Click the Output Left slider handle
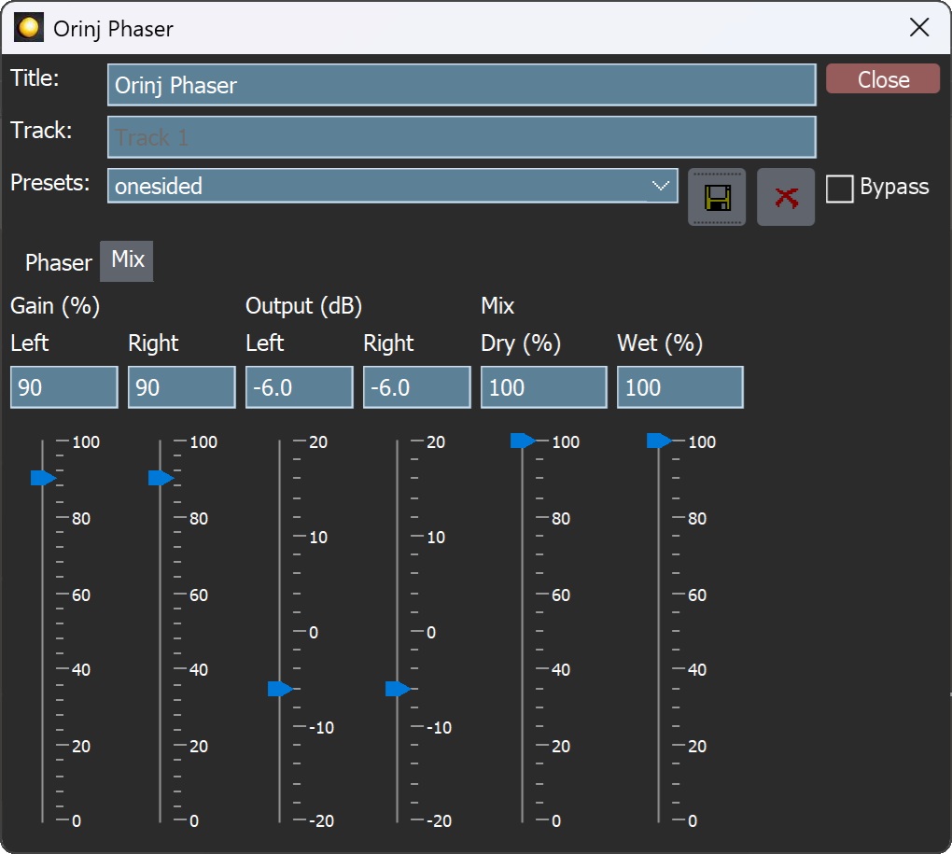Screen dimensions: 952x854 coord(281,689)
